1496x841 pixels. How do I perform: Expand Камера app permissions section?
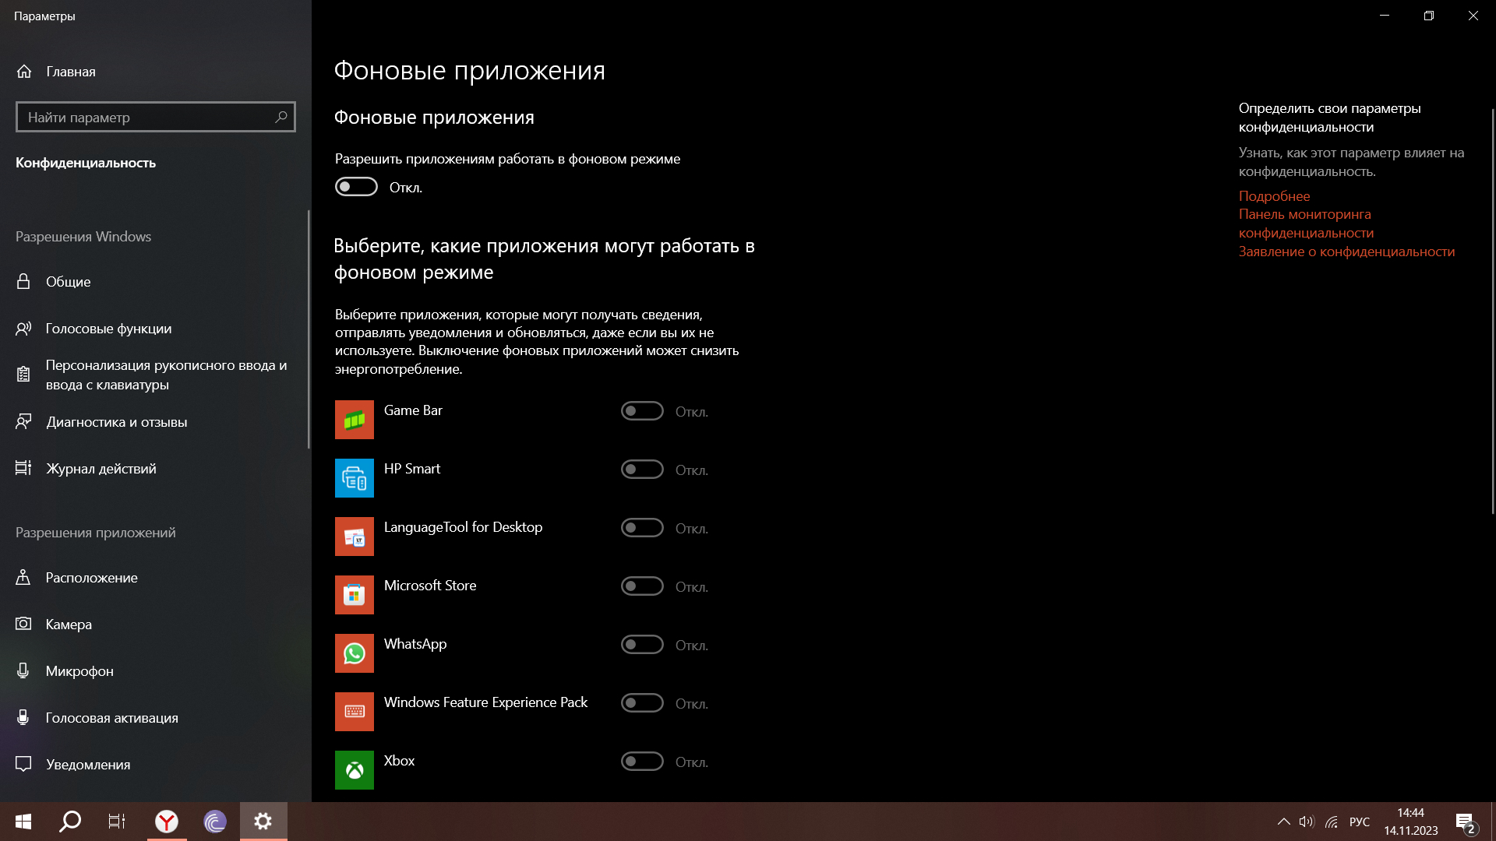click(x=68, y=623)
